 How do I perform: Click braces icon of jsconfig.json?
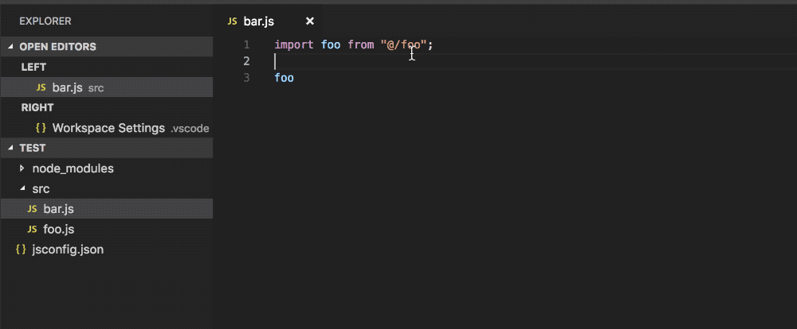coord(21,250)
